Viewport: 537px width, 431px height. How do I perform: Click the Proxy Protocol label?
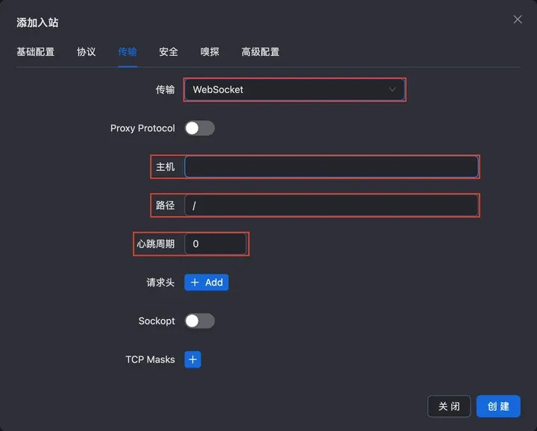(142, 128)
